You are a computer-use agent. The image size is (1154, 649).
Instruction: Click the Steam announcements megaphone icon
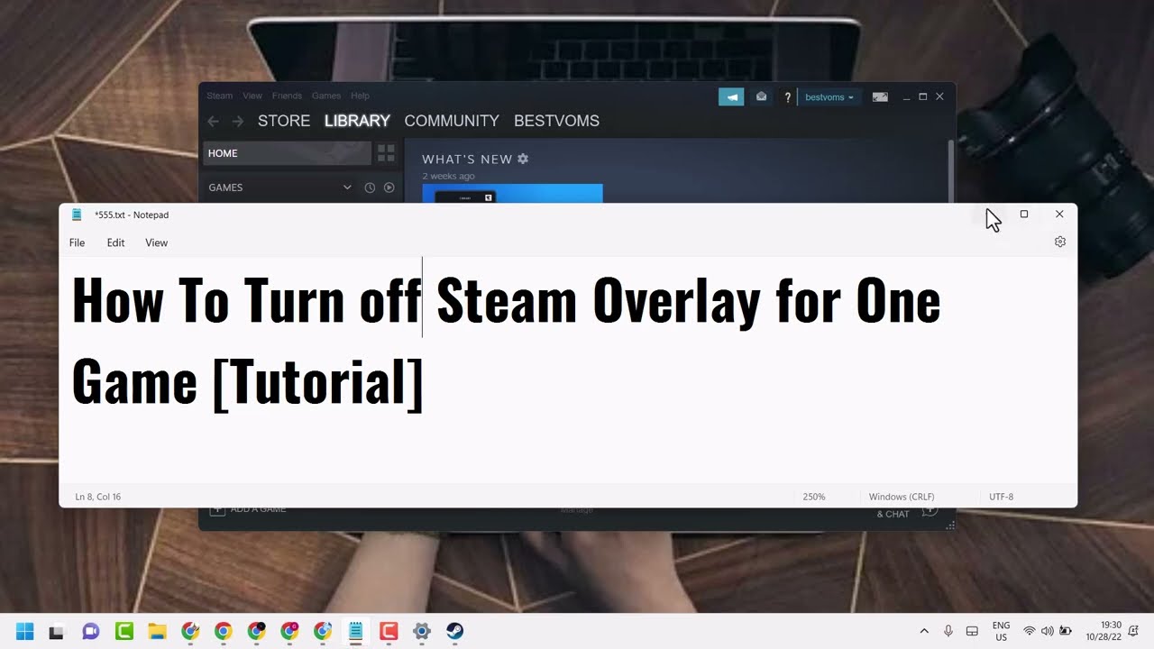[731, 96]
